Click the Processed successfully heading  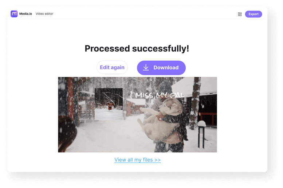[x=137, y=48]
